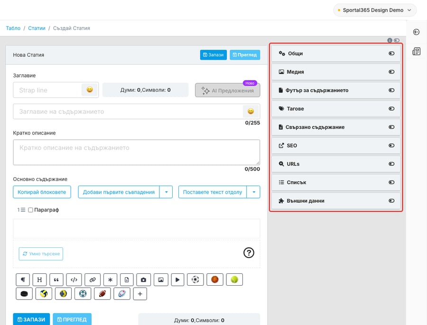427x325 pixels.
Task: Insert an image block with the picture icon
Action: click(161, 280)
